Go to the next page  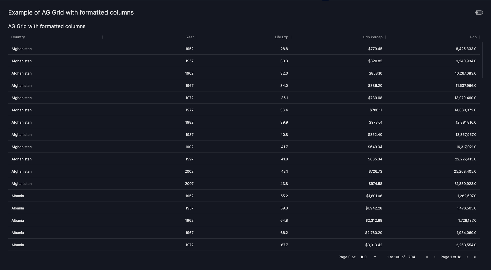pos(467,257)
